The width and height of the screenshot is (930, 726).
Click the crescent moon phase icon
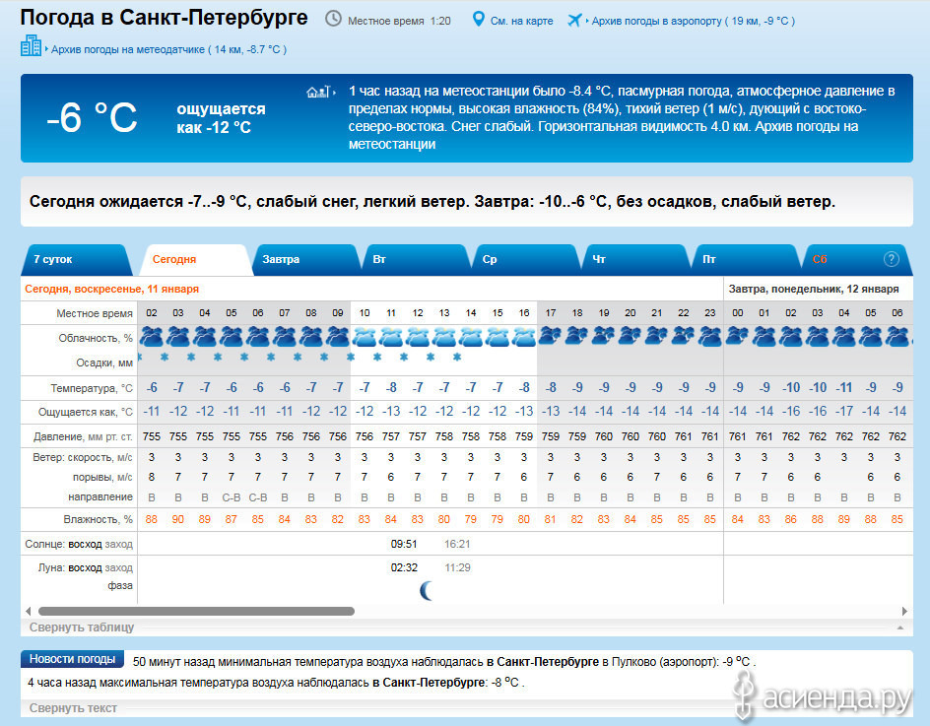point(427,590)
